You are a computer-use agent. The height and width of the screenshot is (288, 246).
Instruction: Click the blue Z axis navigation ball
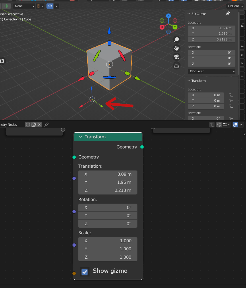[x=168, y=16]
